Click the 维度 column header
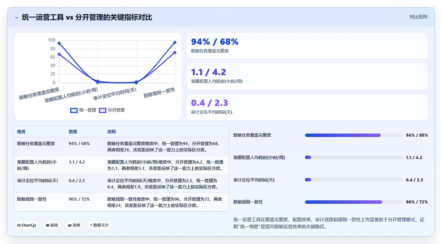The width and height of the screenshot is (442, 244). (21, 132)
